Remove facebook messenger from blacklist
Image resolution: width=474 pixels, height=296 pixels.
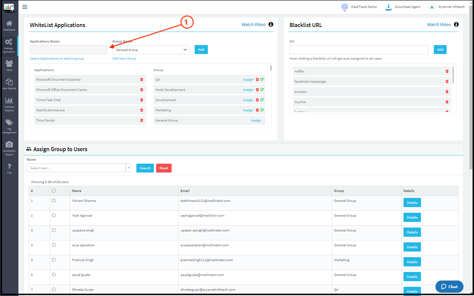pyautogui.click(x=447, y=81)
